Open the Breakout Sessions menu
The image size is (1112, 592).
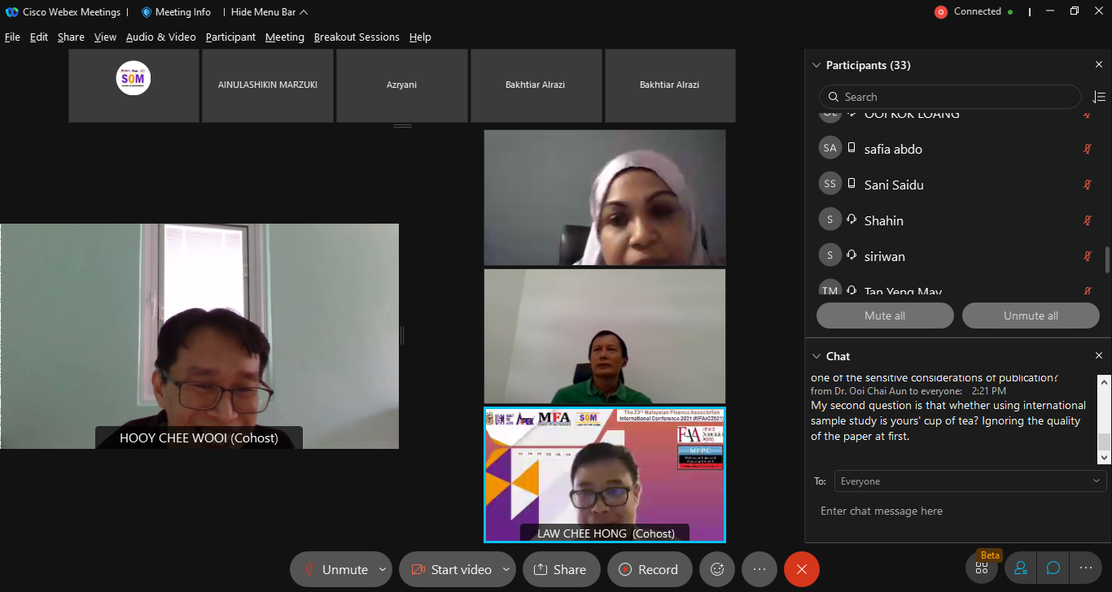pos(357,37)
